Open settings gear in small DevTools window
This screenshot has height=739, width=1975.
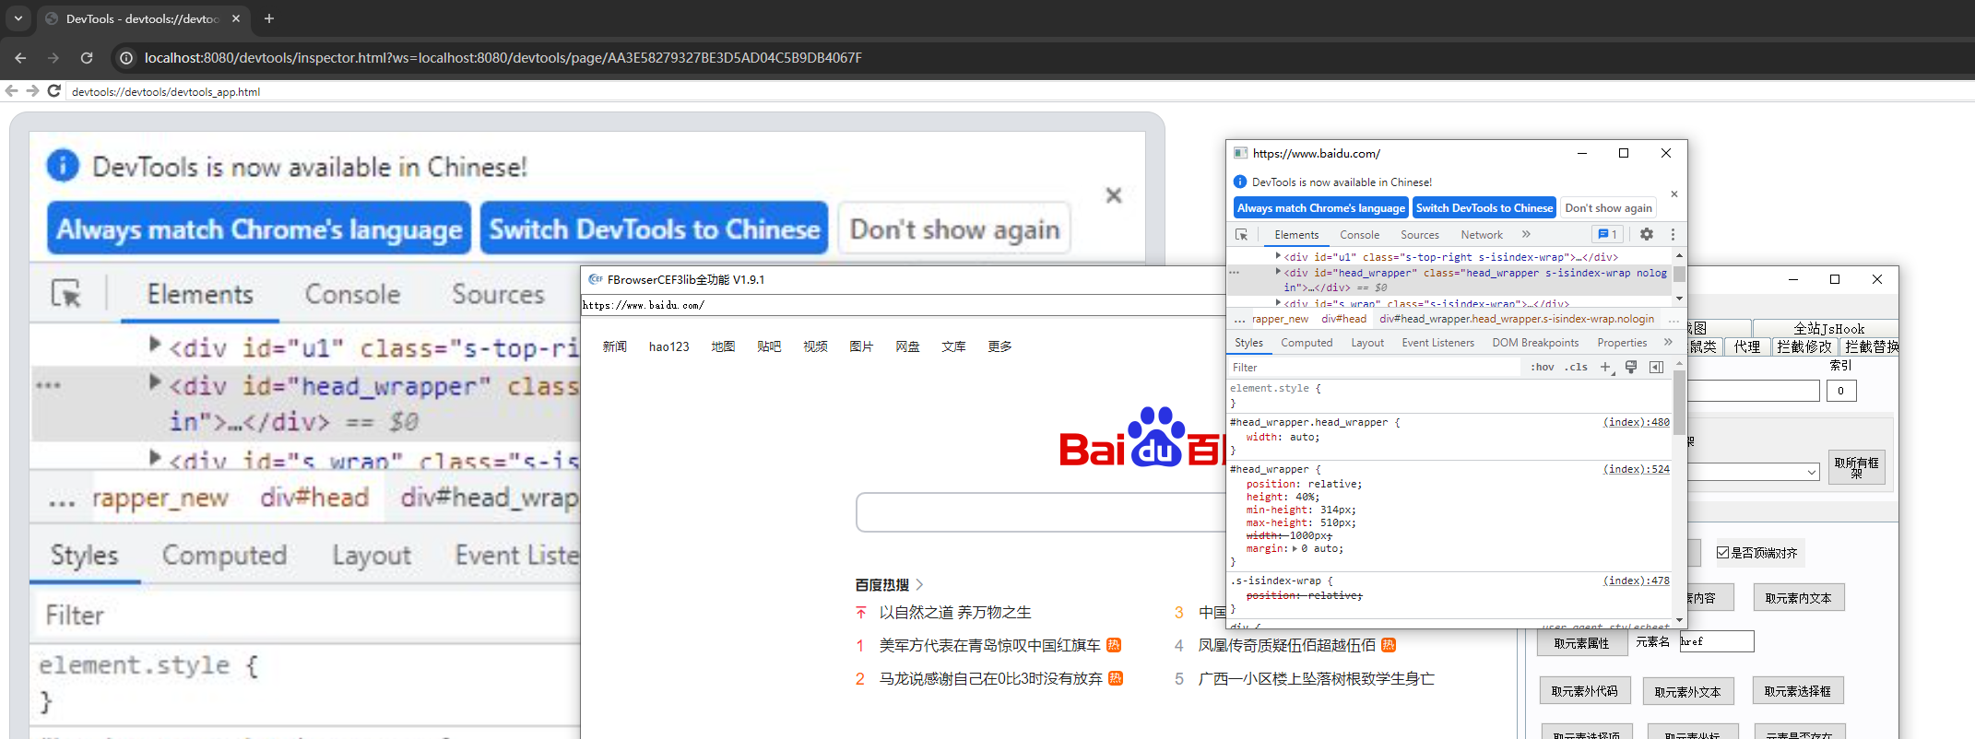tap(1647, 234)
